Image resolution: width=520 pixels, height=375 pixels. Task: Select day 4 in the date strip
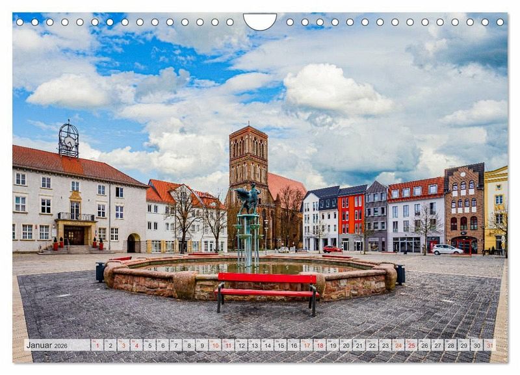tap(136, 345)
